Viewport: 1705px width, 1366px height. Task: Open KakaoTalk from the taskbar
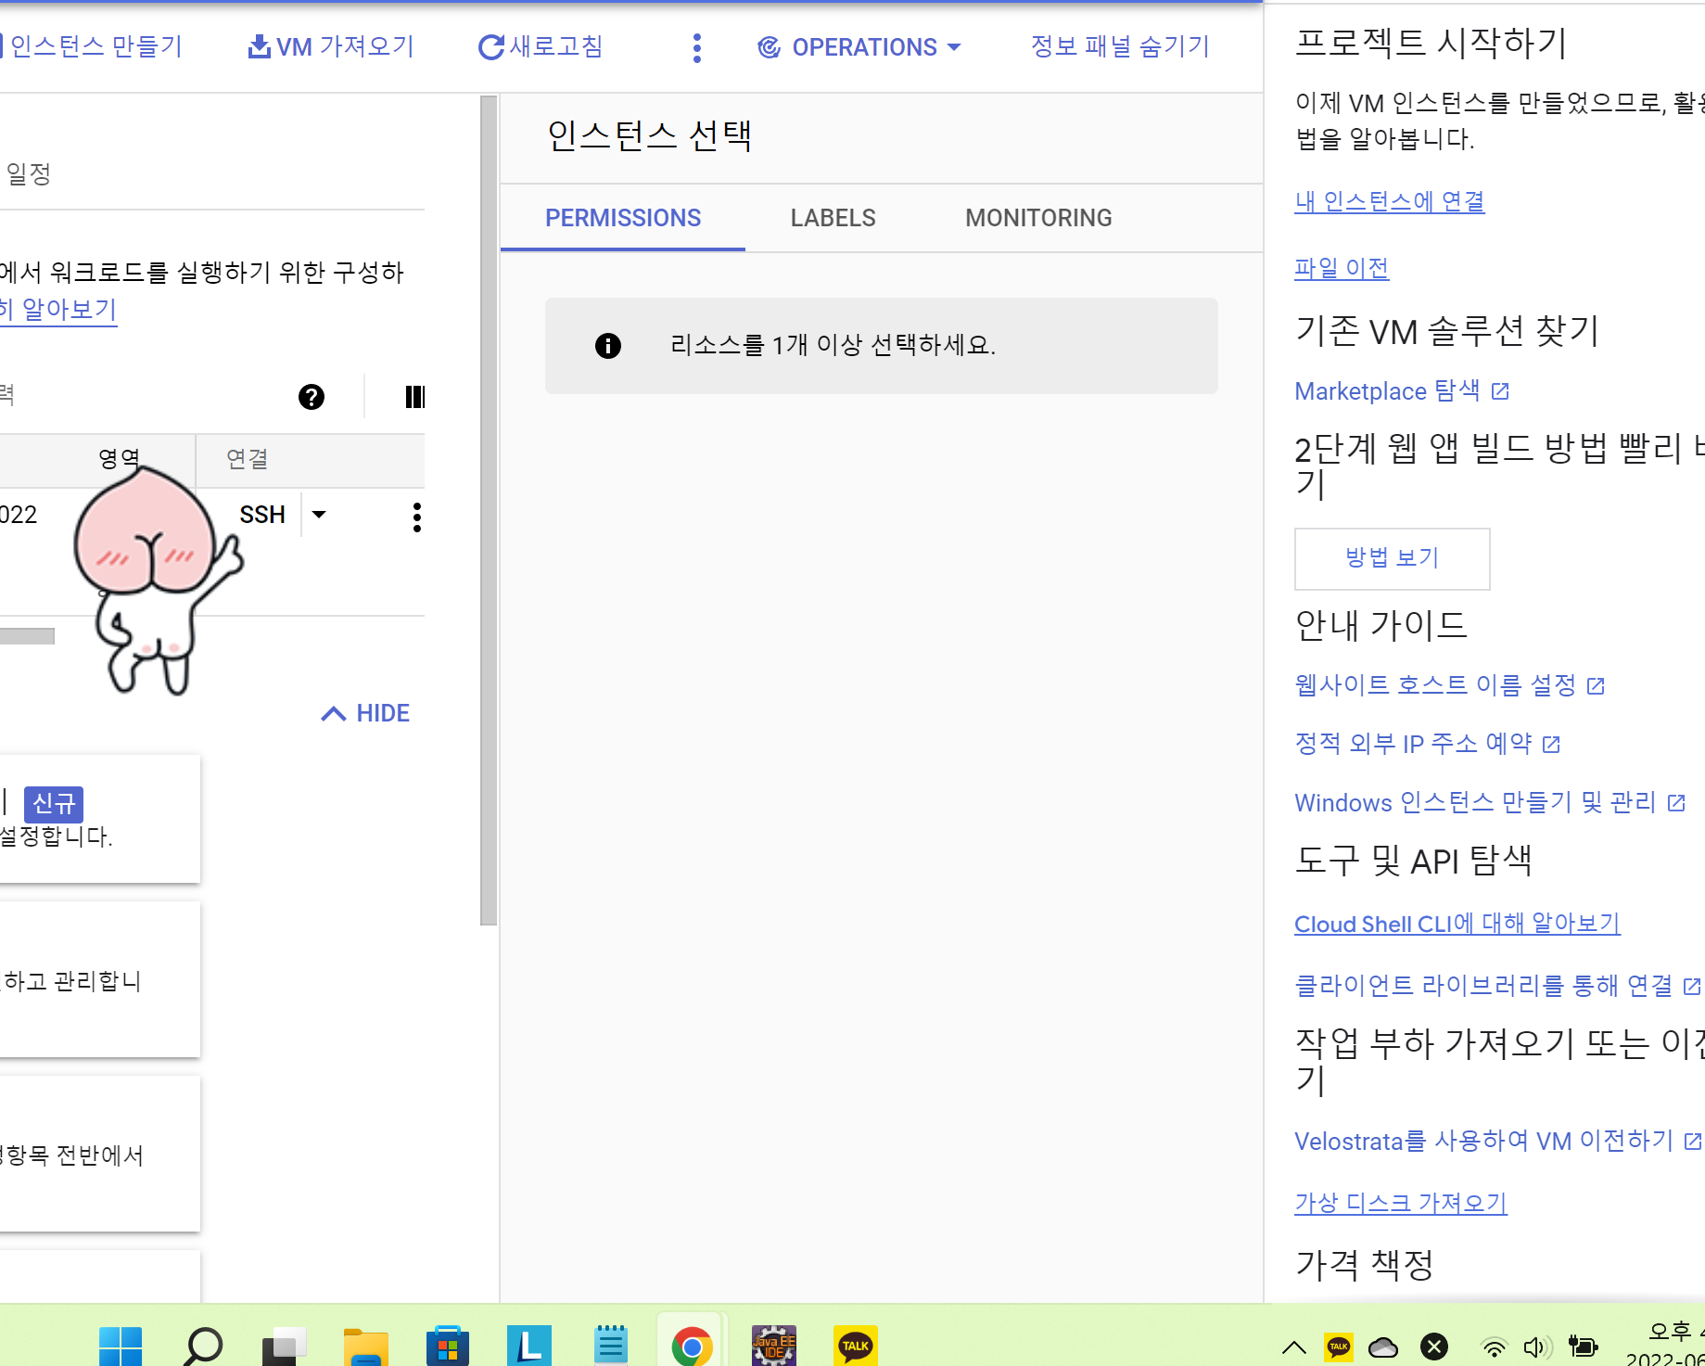coord(855,1346)
